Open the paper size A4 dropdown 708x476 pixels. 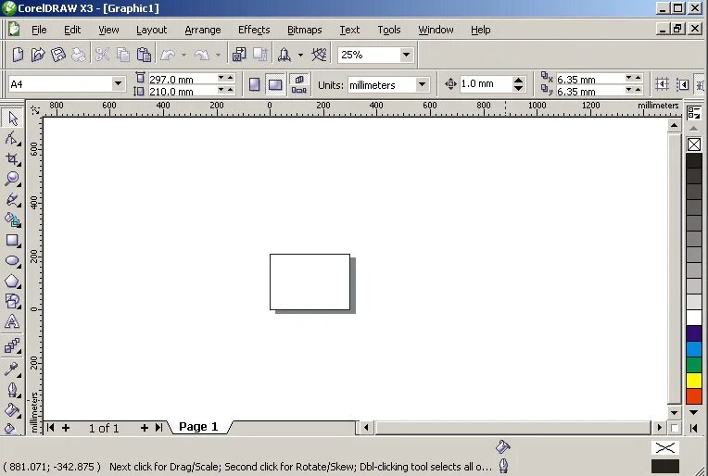[x=118, y=83]
